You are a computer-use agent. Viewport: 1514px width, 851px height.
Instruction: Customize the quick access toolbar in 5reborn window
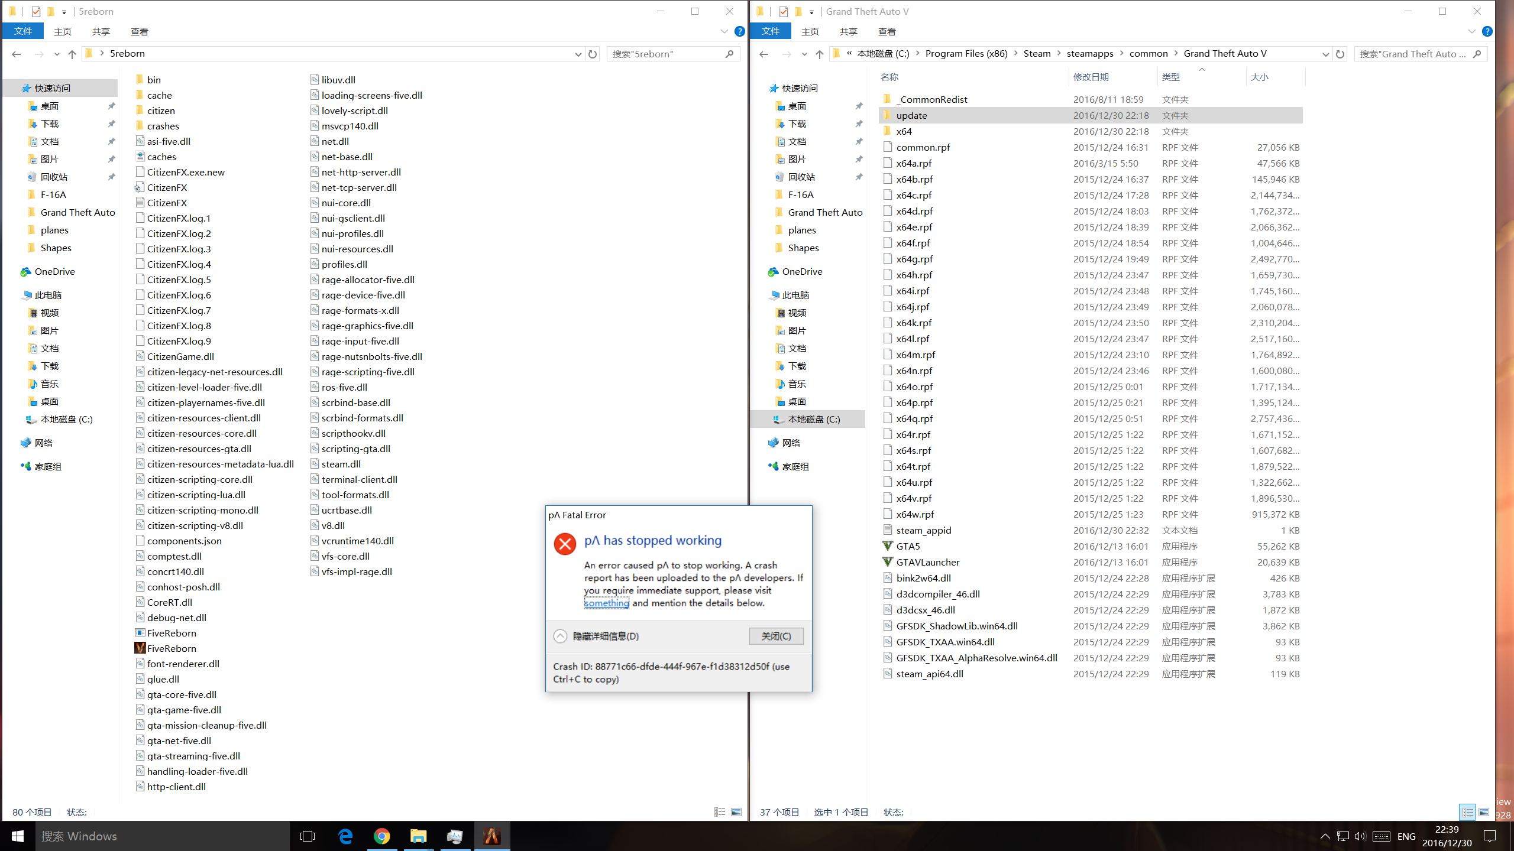pyautogui.click(x=64, y=12)
